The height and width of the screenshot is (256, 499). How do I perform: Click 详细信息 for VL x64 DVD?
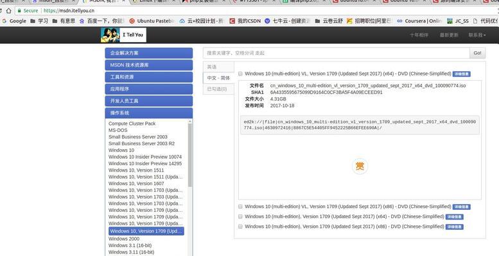click(462, 74)
